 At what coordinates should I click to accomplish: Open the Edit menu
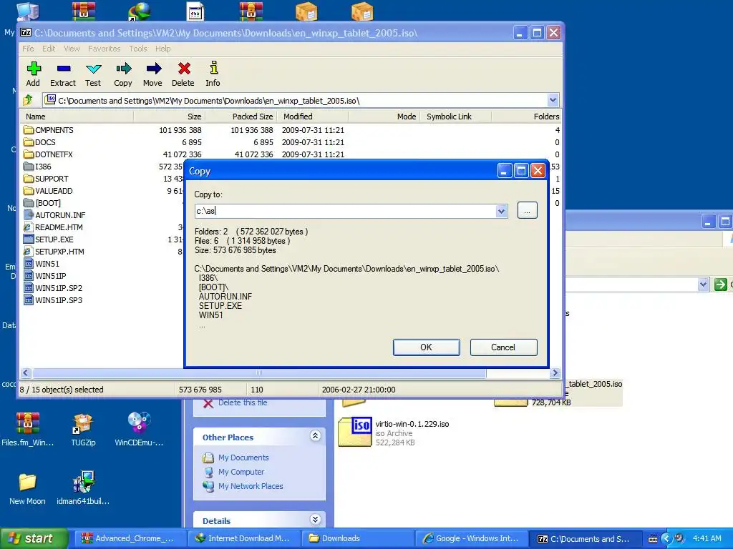click(49, 49)
